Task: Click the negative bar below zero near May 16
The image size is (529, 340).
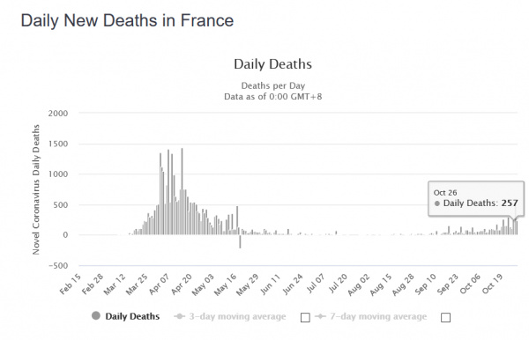Action: [240, 241]
